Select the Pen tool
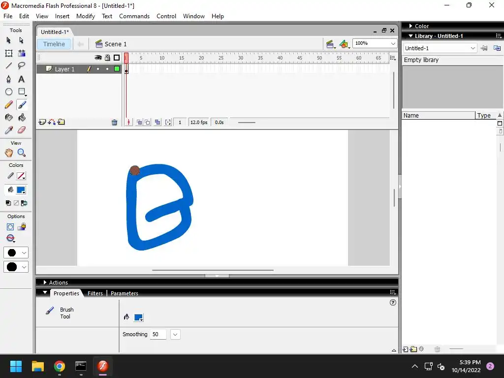Image resolution: width=504 pixels, height=378 pixels. (9, 79)
